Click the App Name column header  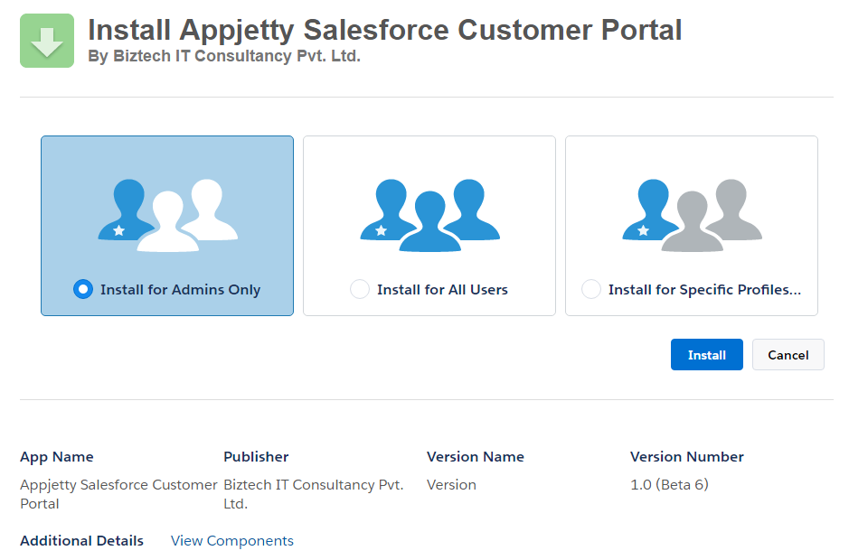click(x=57, y=457)
